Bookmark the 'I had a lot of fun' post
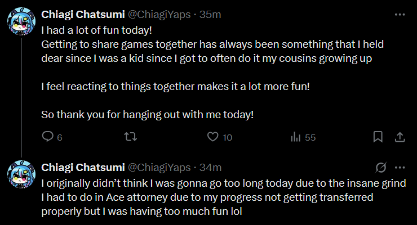The image size is (417, 225). (x=378, y=137)
